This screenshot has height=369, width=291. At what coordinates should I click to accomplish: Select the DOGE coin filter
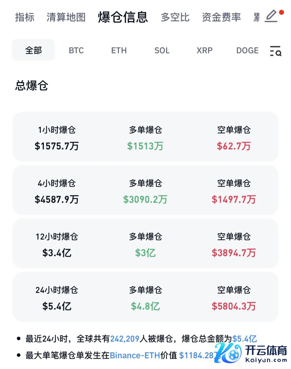[247, 50]
